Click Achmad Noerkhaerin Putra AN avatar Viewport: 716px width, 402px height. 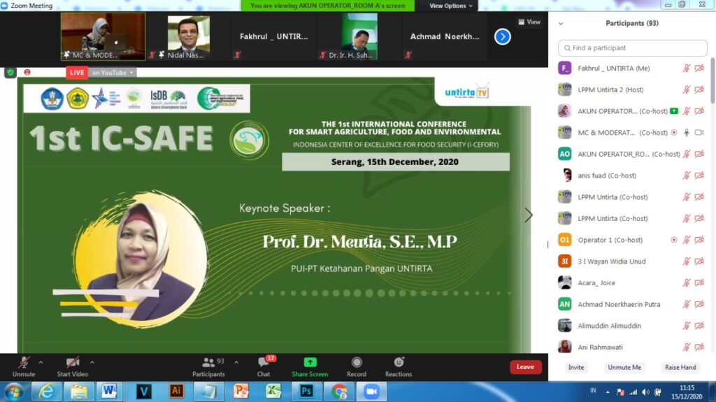pyautogui.click(x=565, y=304)
